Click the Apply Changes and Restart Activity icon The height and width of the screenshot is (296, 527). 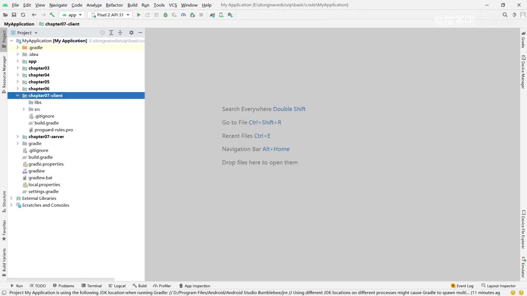pos(148,15)
